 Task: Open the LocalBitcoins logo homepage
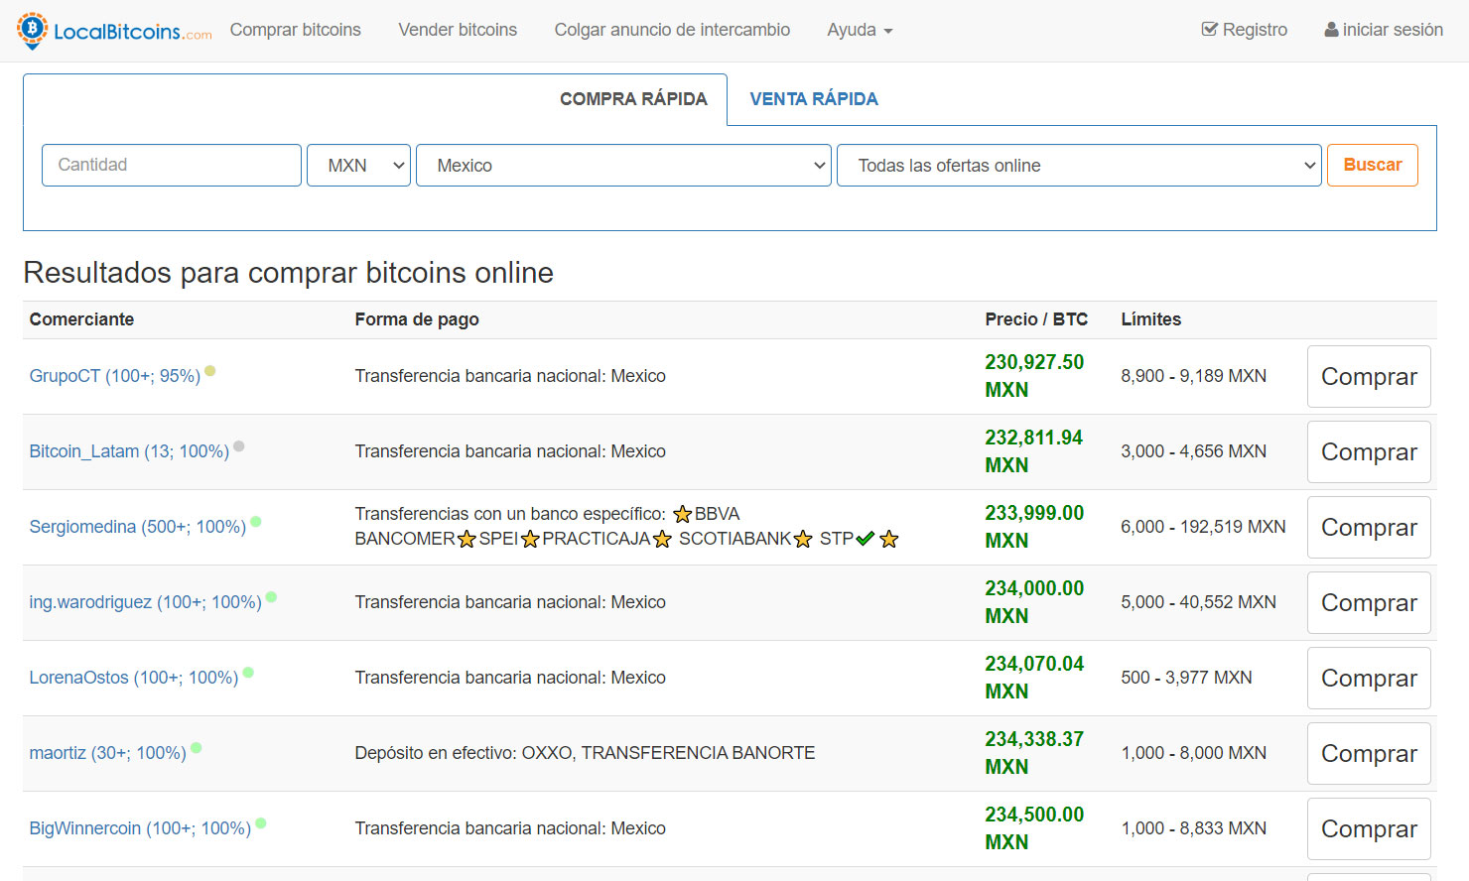coord(114,31)
